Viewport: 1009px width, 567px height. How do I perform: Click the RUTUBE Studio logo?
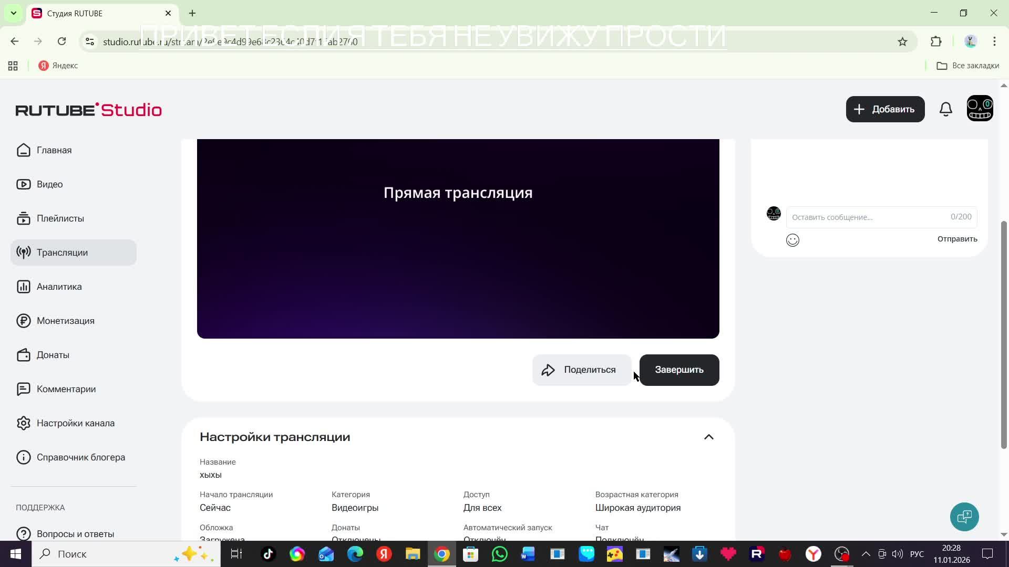[x=88, y=110]
